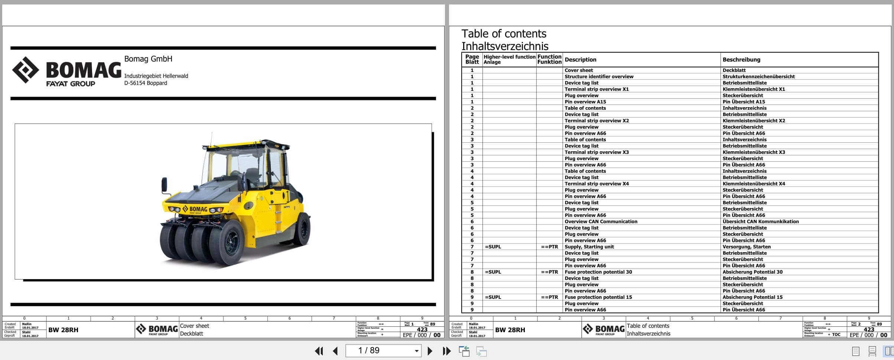Click ==PTR cell in page 8 row
The width and height of the screenshot is (894, 360).
[x=549, y=272]
